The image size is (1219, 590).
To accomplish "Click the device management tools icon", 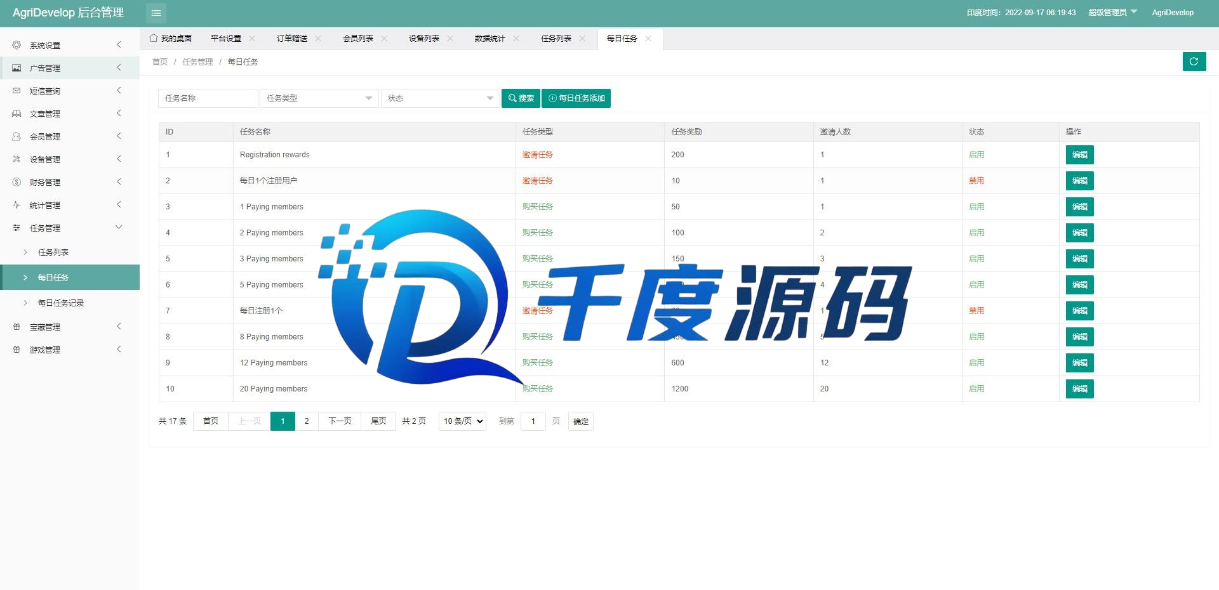I will point(17,159).
